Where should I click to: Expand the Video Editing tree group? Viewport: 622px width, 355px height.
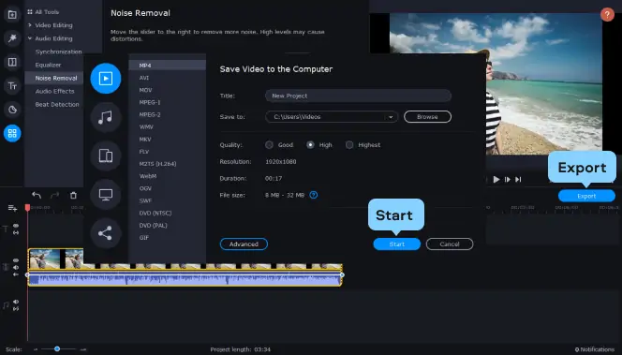tap(30, 25)
